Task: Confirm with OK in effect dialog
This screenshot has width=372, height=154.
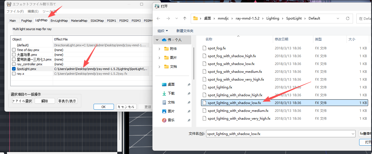Action: coord(104,107)
